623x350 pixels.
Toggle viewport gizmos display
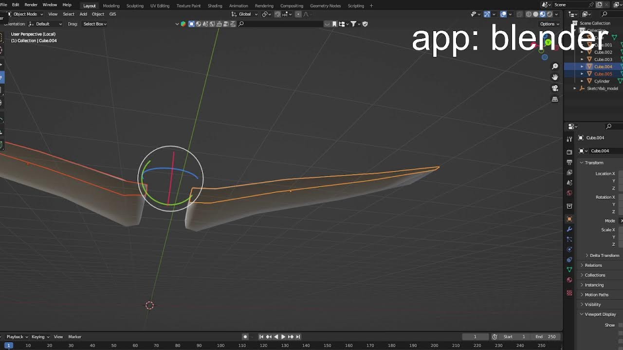click(x=487, y=14)
